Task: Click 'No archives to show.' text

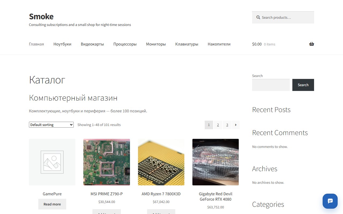Action: tap(268, 183)
